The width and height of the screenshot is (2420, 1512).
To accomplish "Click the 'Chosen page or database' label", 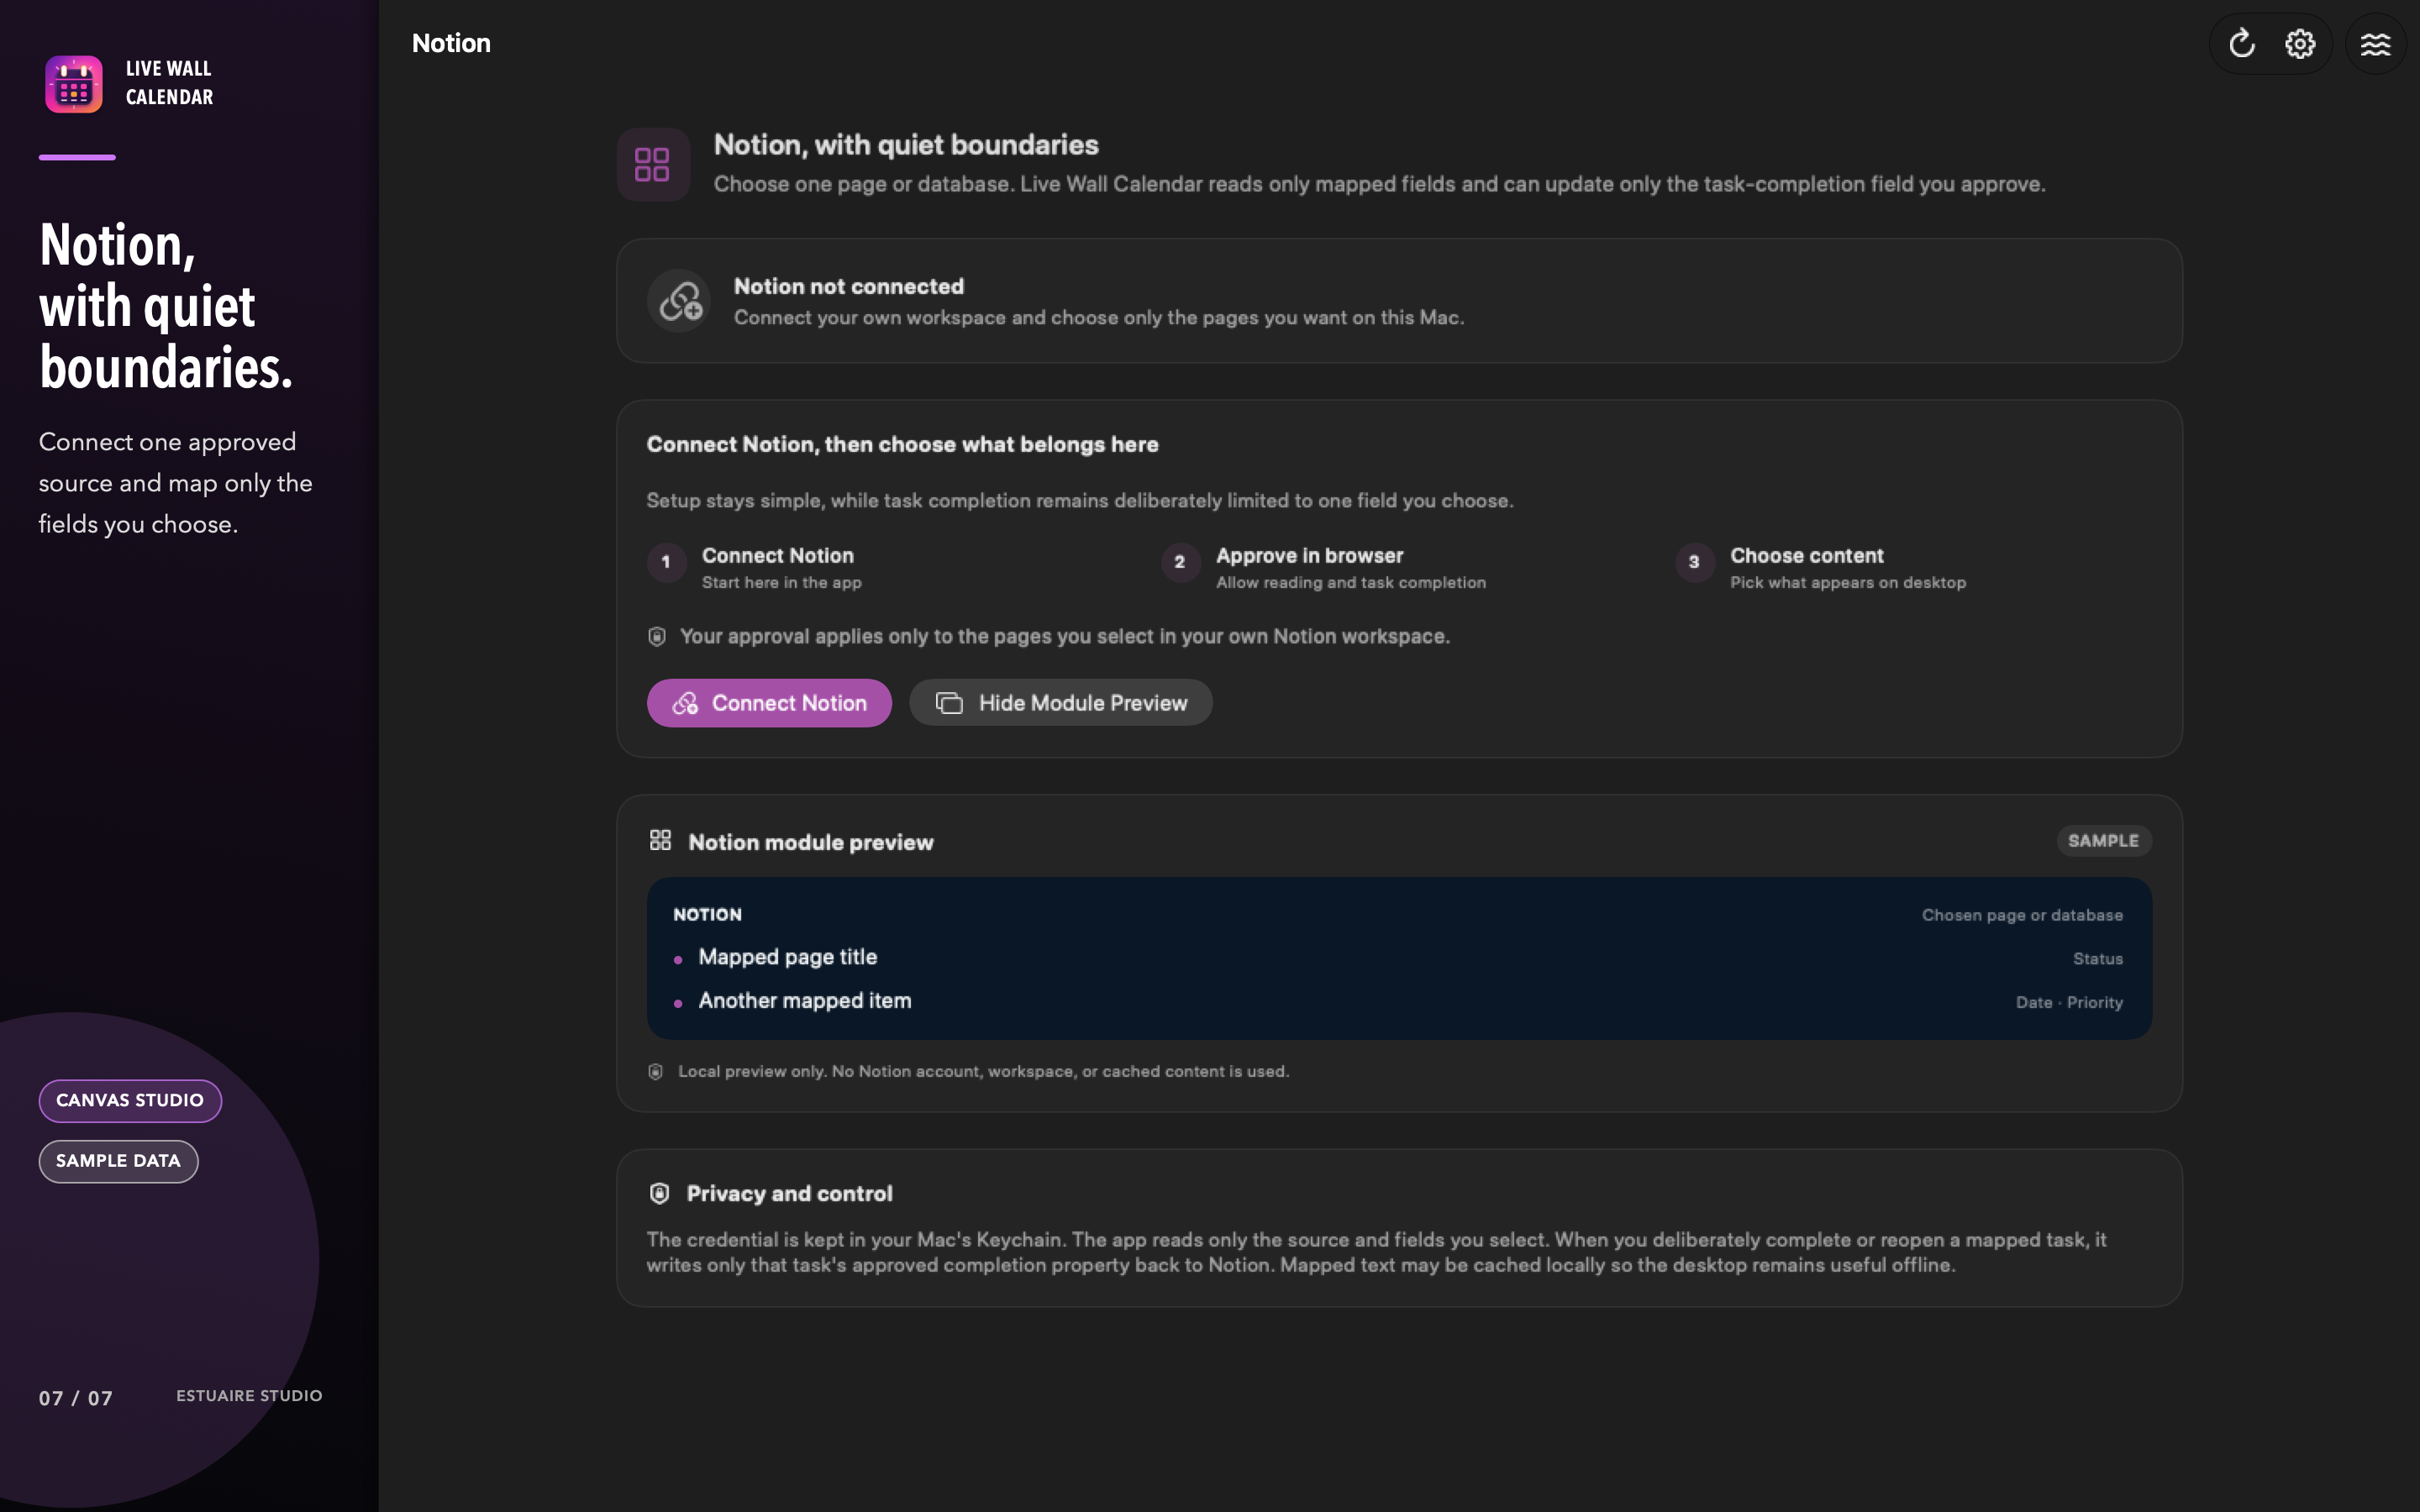I will tap(2022, 915).
